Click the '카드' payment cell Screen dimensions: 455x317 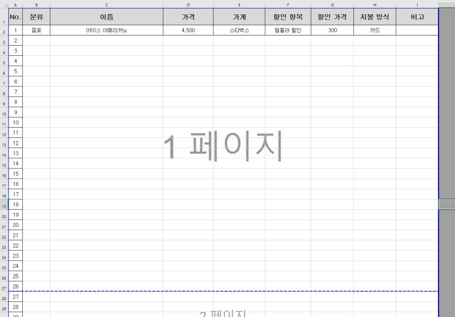pos(375,30)
